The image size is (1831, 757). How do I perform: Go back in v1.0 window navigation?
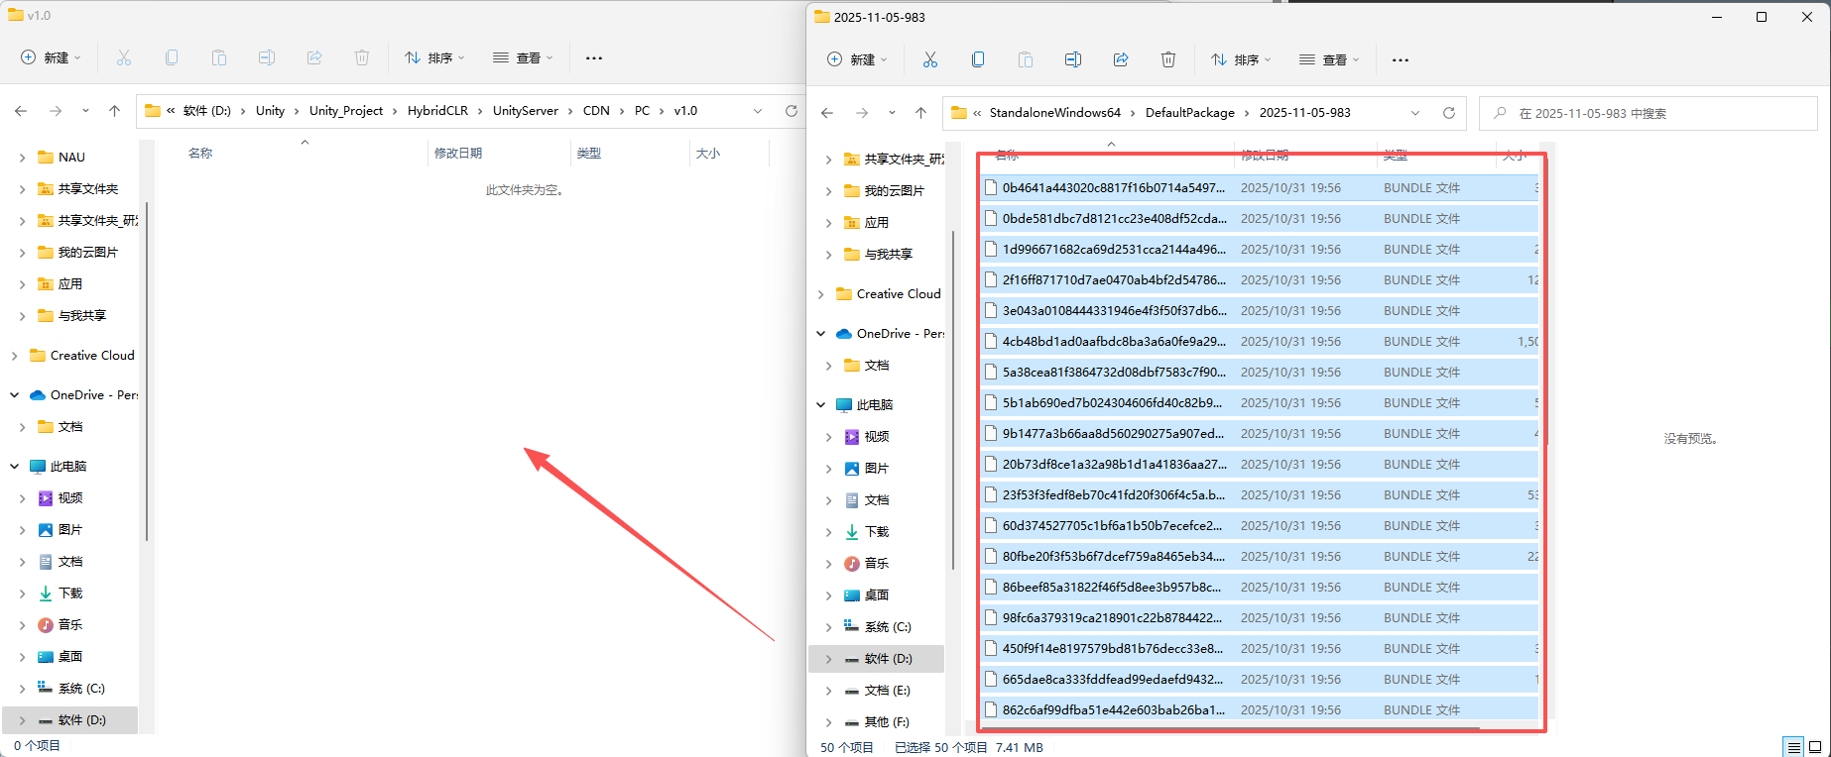pos(21,111)
